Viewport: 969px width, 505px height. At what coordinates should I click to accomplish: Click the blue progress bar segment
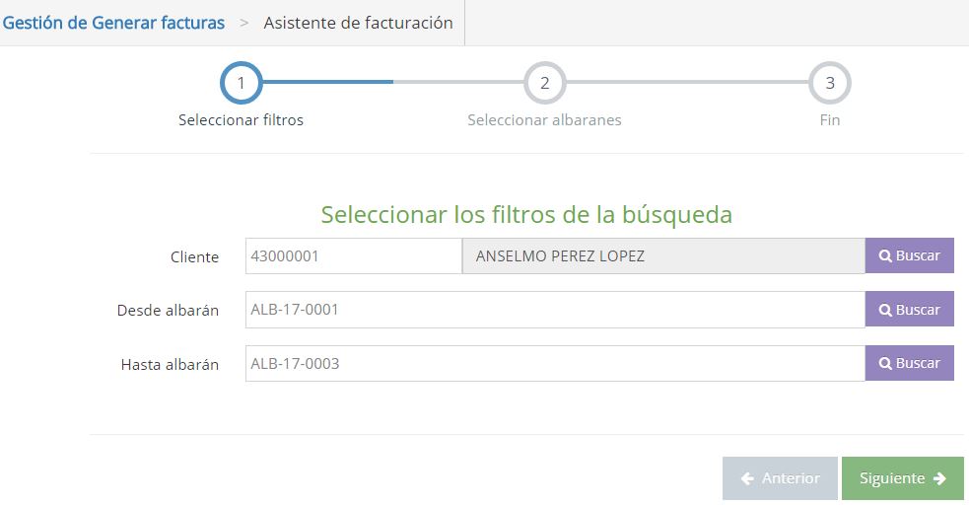[x=327, y=82]
